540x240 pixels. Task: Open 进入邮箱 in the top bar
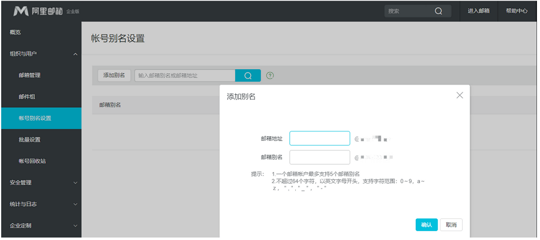(479, 11)
